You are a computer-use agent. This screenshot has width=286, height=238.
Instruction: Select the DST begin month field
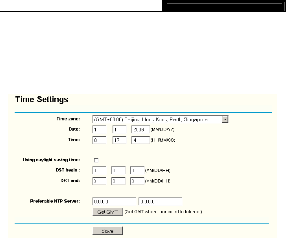99,171
